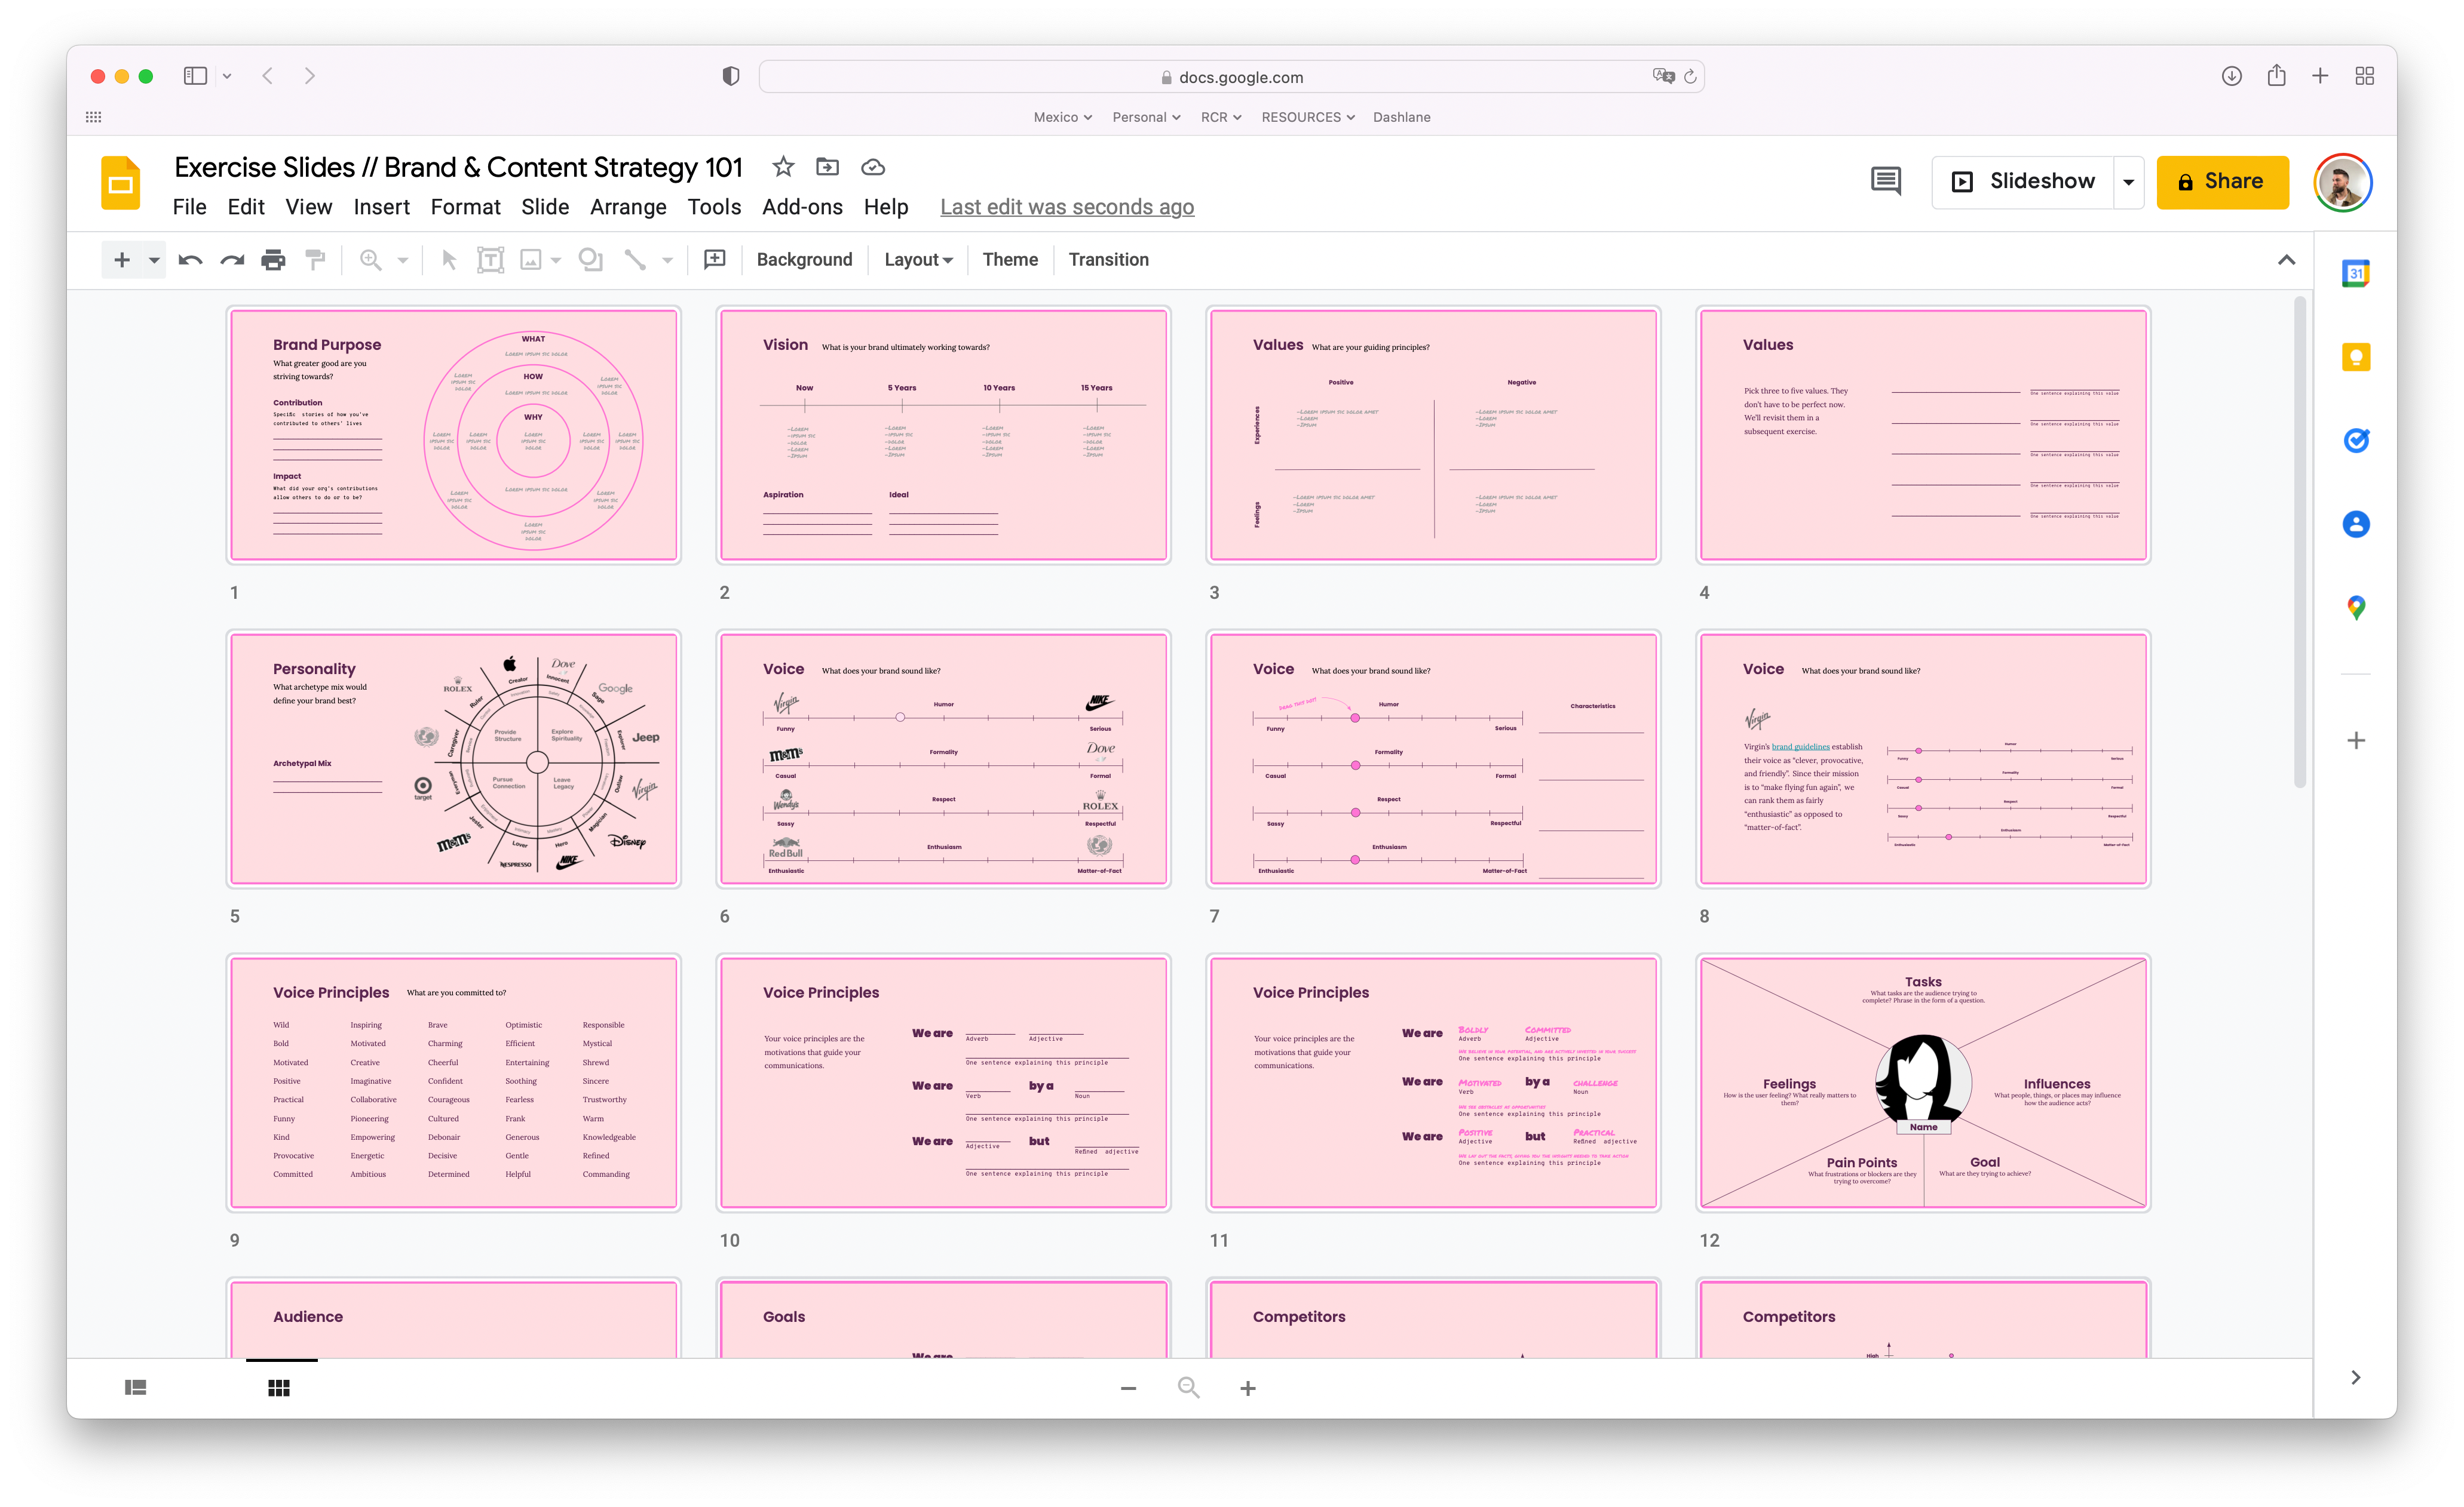
Task: Redo the last action
Action: 232,260
